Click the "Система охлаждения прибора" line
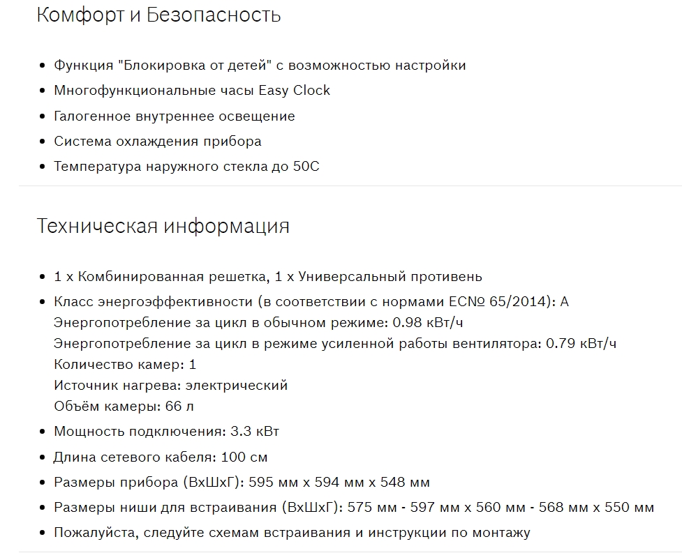The width and height of the screenshot is (682, 553). (x=158, y=142)
